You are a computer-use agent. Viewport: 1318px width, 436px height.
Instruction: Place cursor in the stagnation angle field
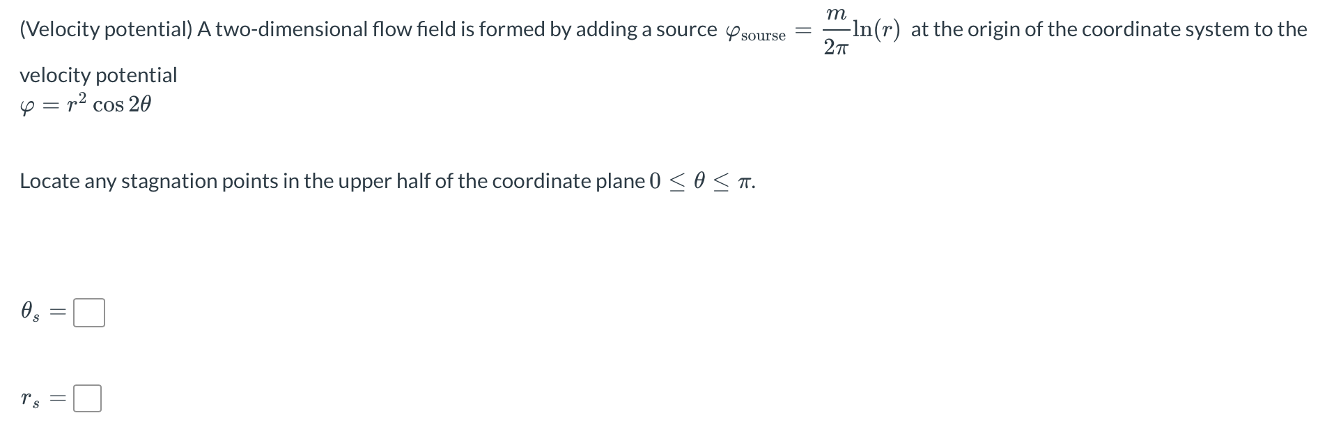[x=89, y=313]
